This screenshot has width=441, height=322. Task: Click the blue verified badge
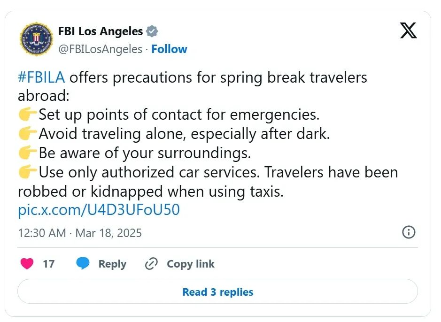[152, 31]
